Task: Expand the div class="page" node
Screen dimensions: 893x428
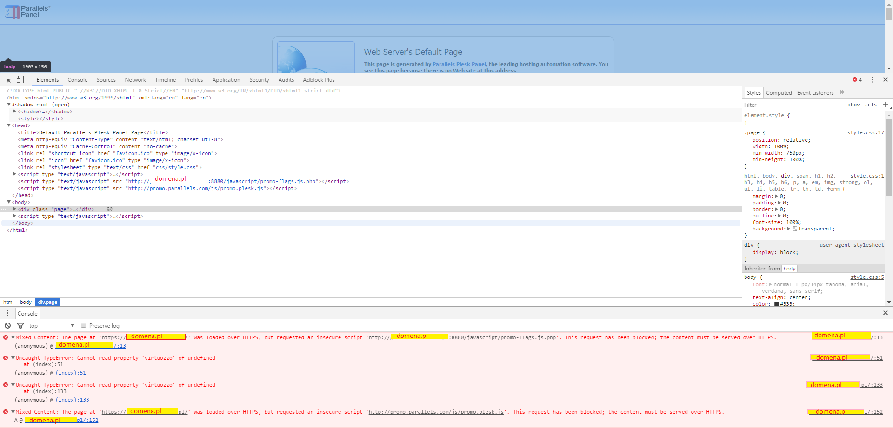Action: coord(15,209)
